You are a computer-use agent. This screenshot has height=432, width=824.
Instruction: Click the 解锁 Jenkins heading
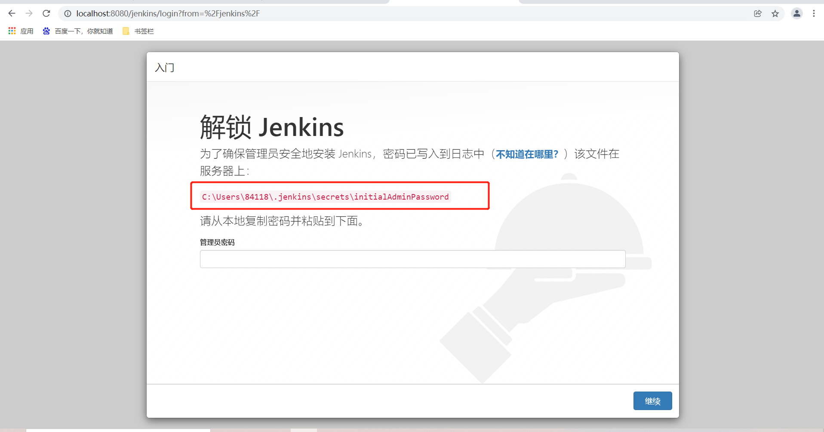coord(272,127)
